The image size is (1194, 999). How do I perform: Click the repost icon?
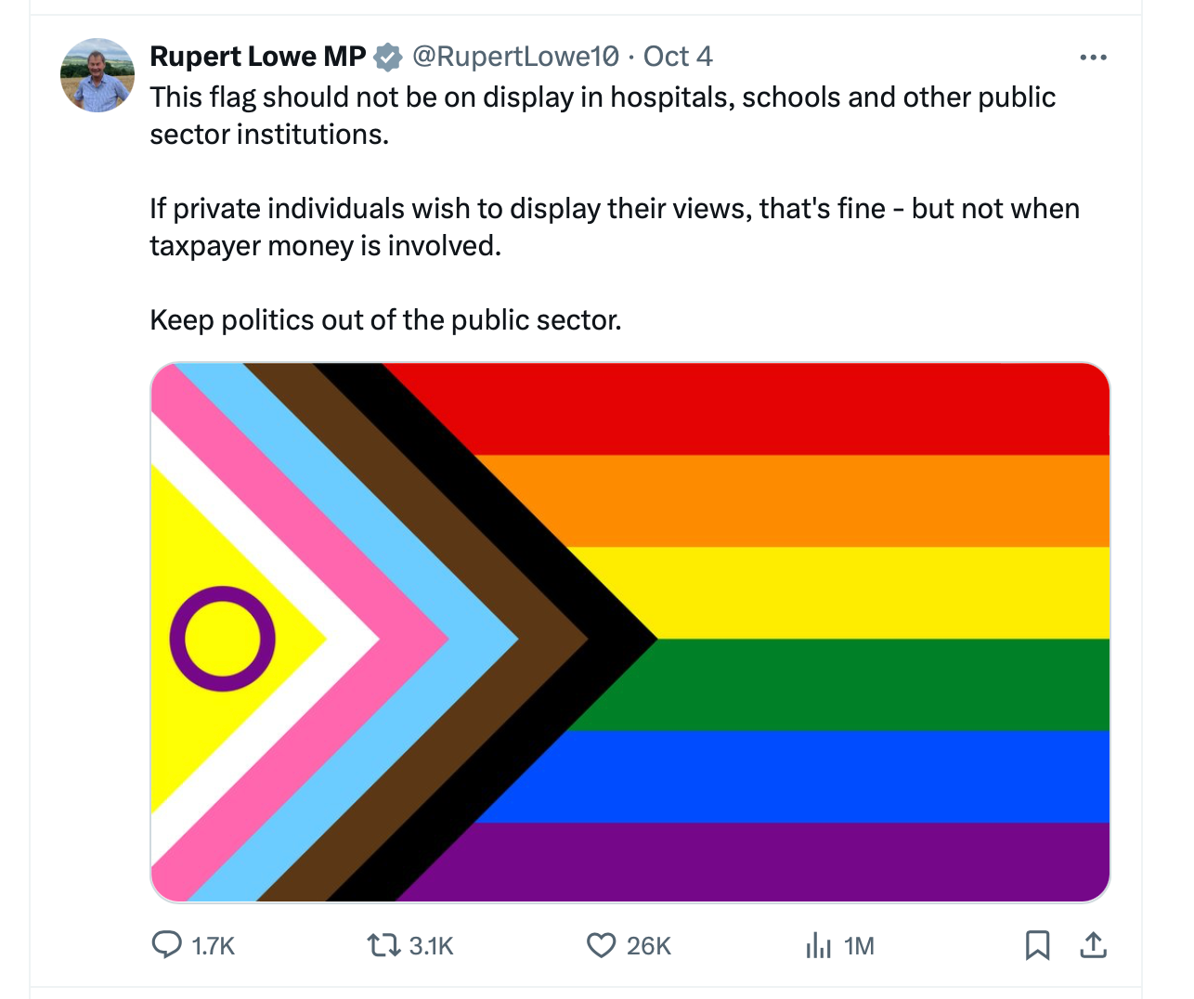382,945
